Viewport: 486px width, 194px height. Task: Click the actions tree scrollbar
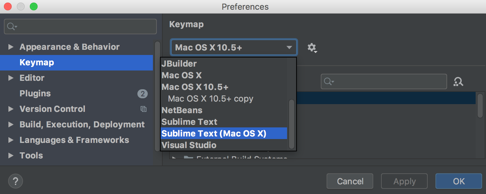point(480,105)
